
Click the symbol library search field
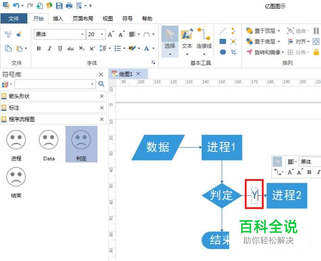pos(55,84)
